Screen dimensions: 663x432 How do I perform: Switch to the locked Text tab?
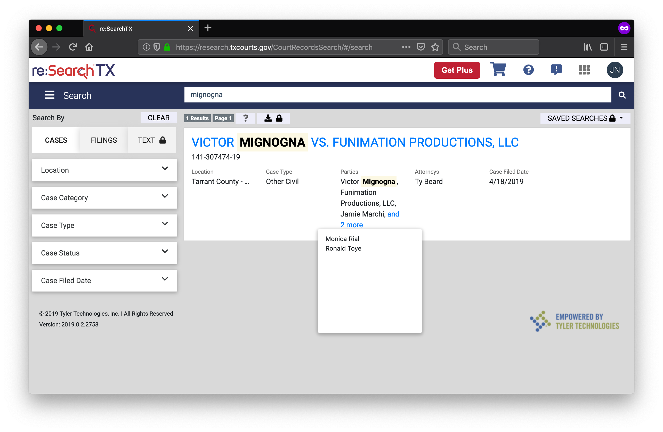tap(152, 140)
